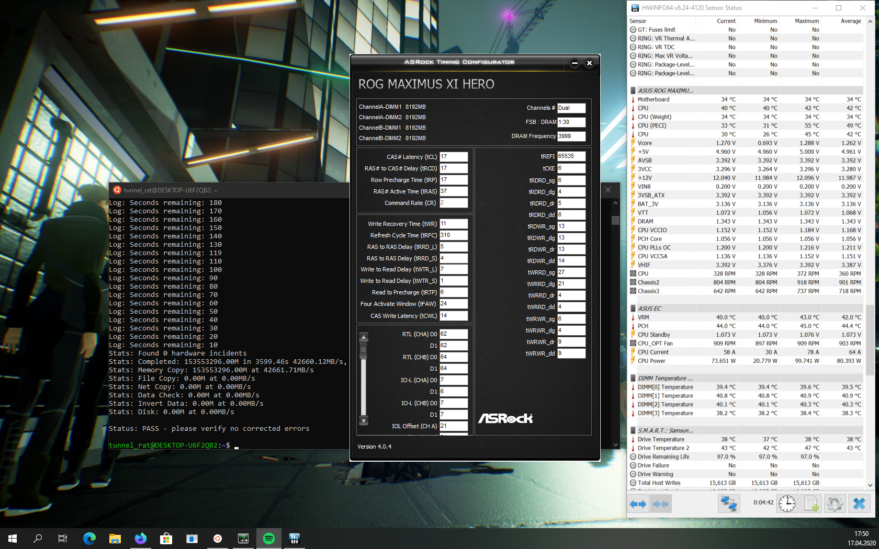Click scroll-up arrow in ASRock RTL list

(x=364, y=337)
